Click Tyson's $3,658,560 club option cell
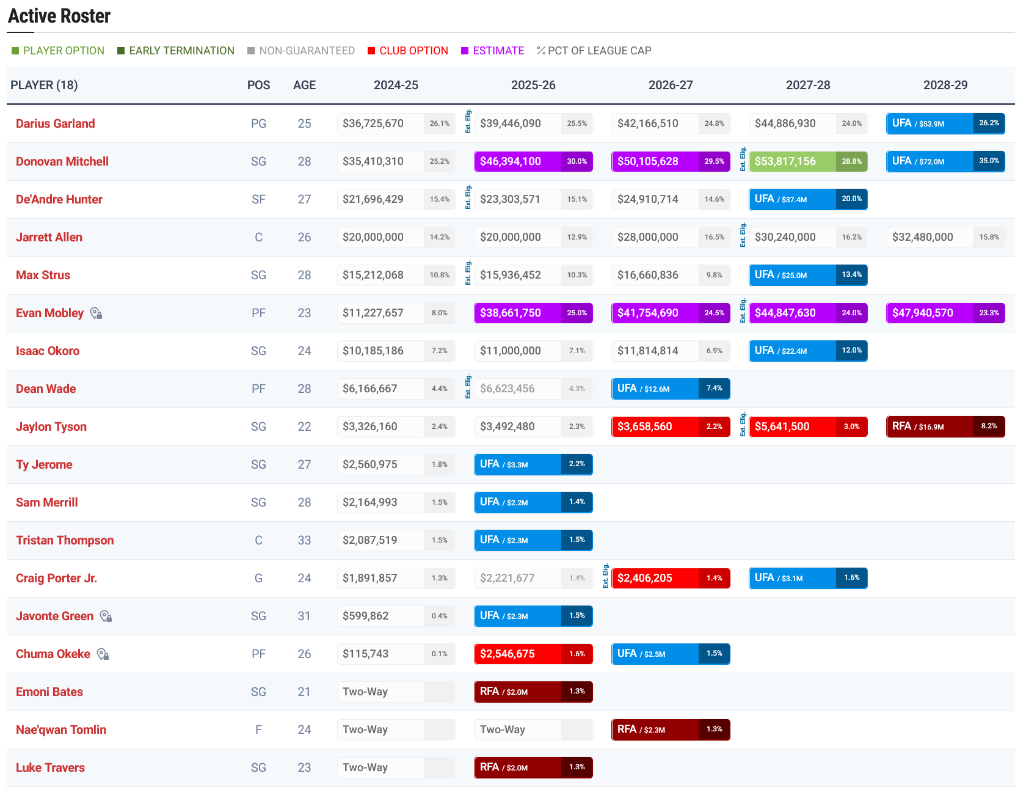 point(671,426)
